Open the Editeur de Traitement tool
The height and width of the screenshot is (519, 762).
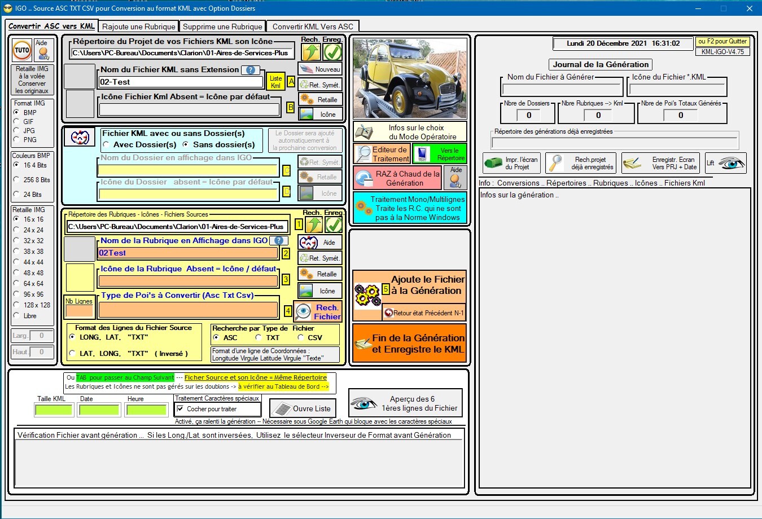point(382,153)
